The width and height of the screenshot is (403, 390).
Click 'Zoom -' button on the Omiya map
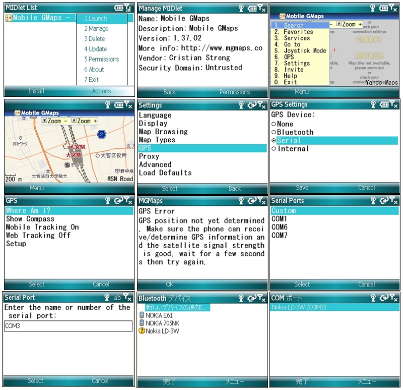point(55,121)
